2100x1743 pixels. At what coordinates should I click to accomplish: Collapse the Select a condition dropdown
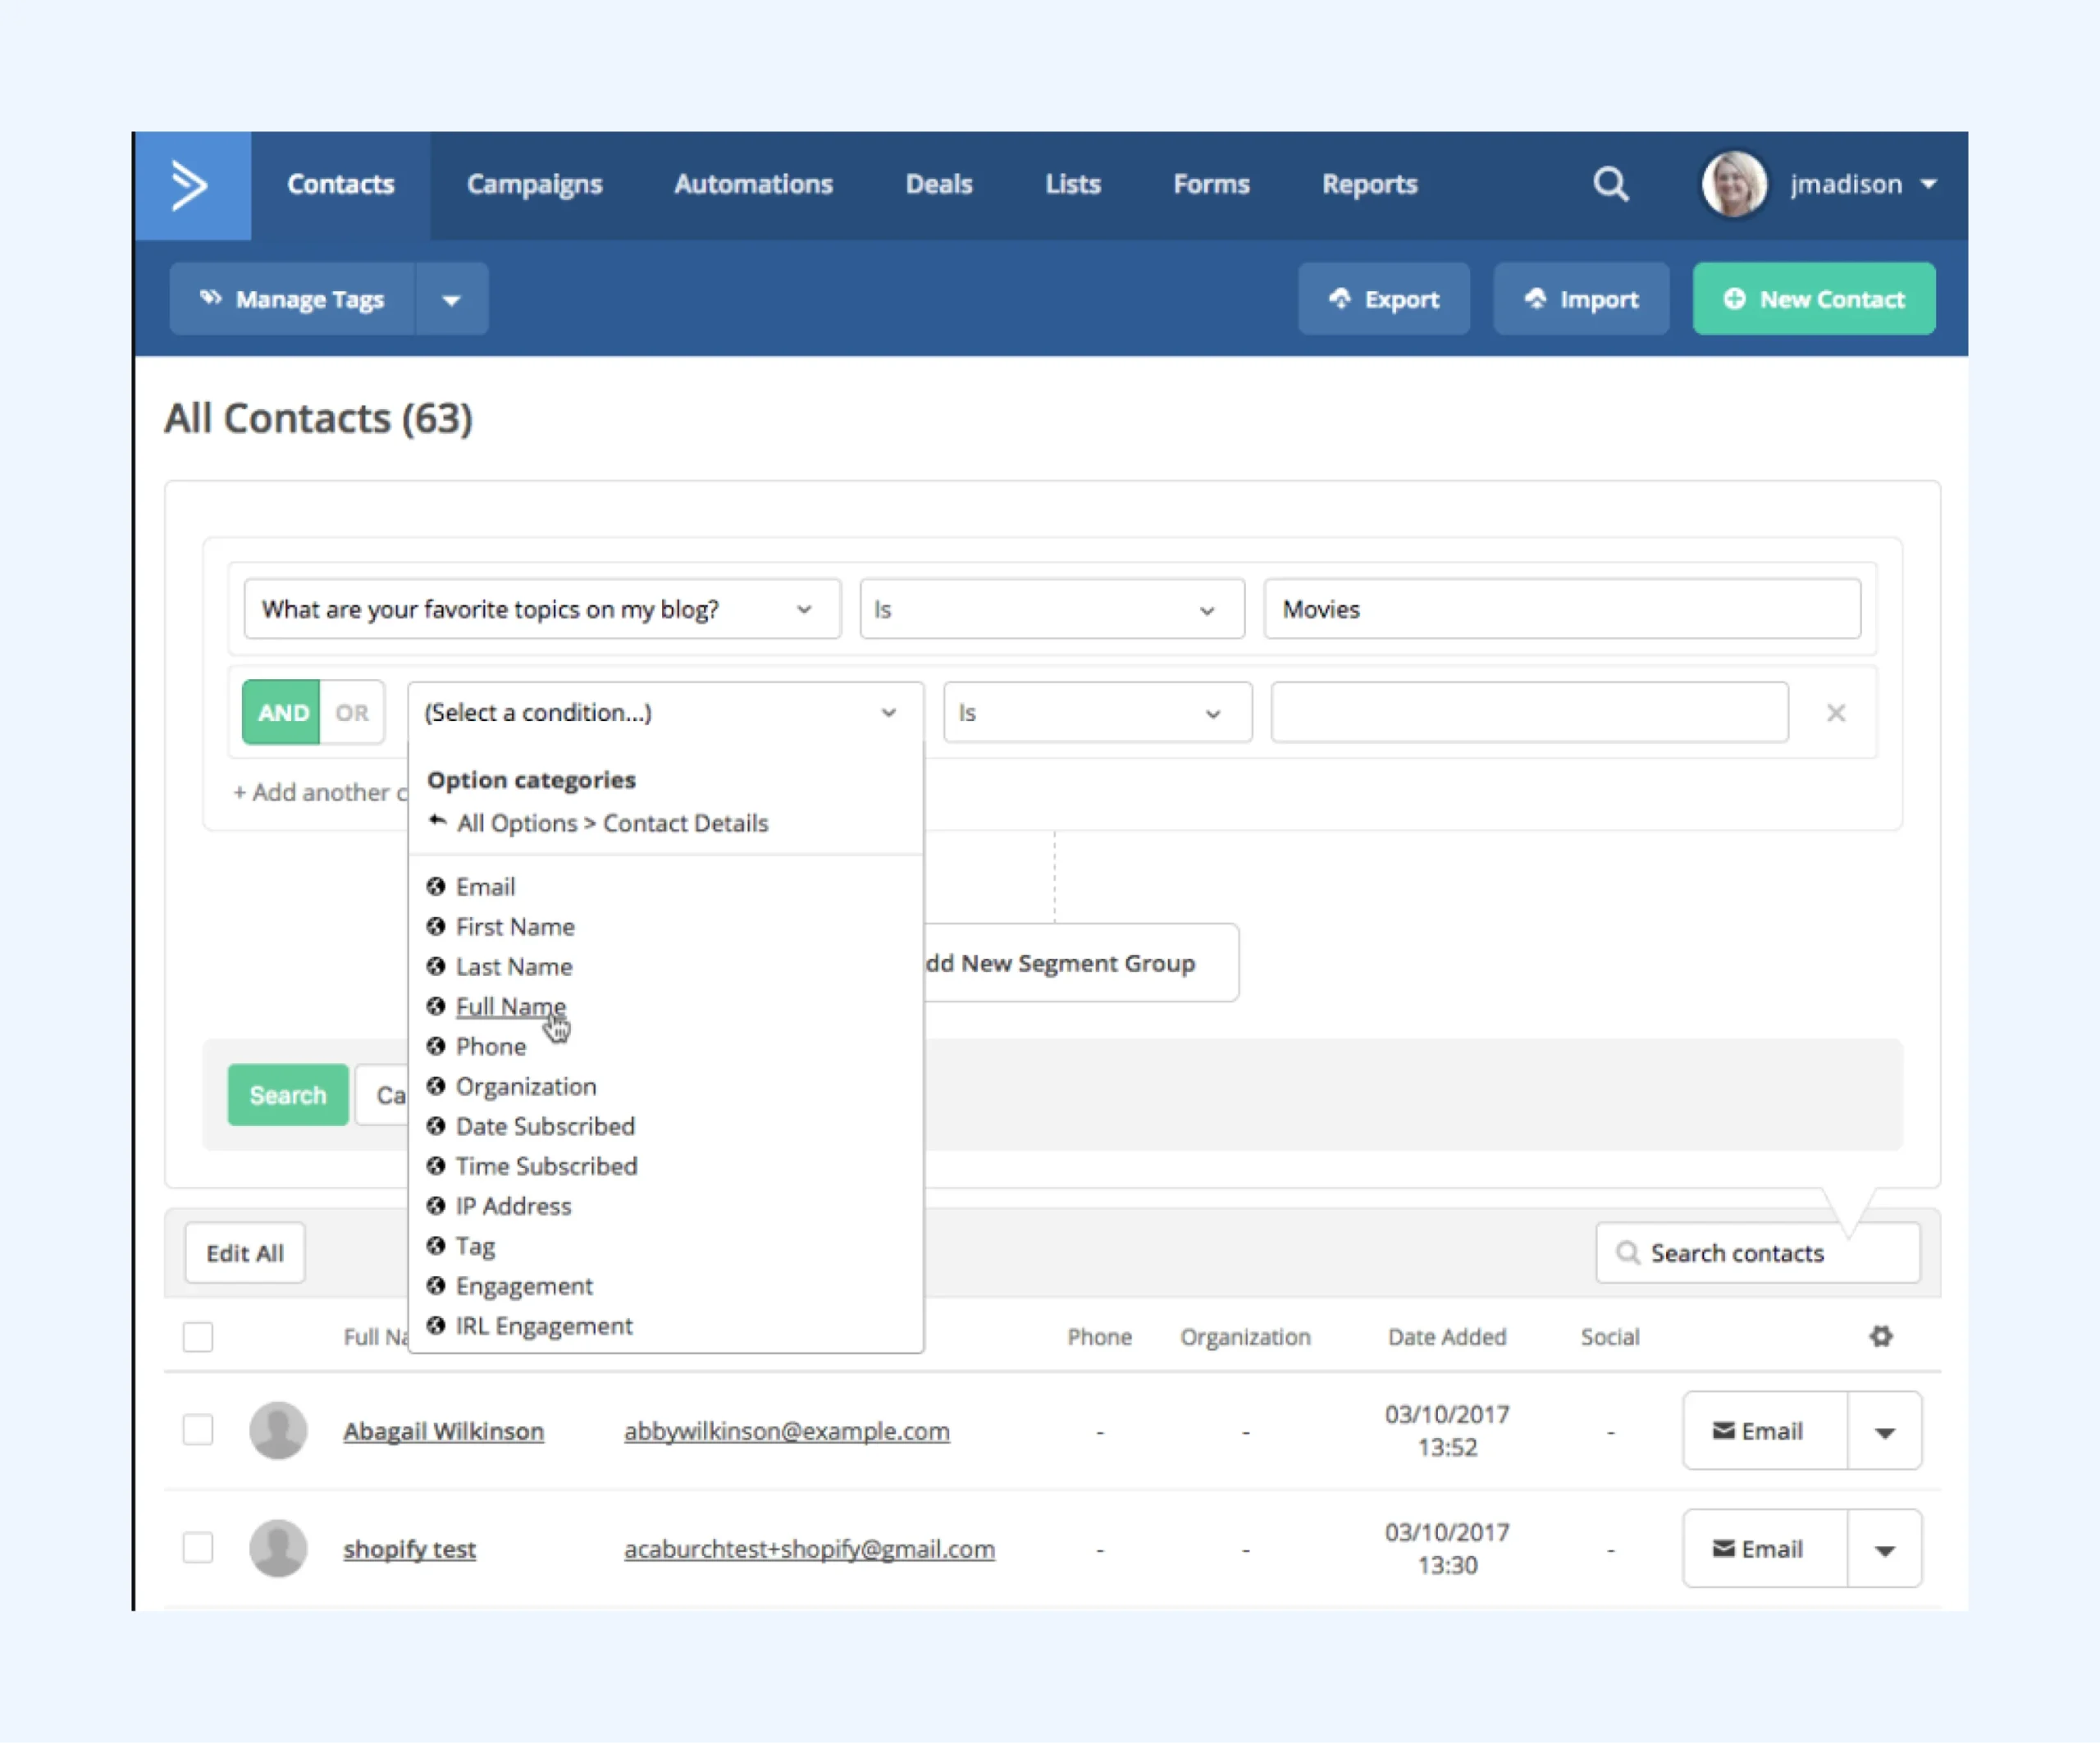666,713
